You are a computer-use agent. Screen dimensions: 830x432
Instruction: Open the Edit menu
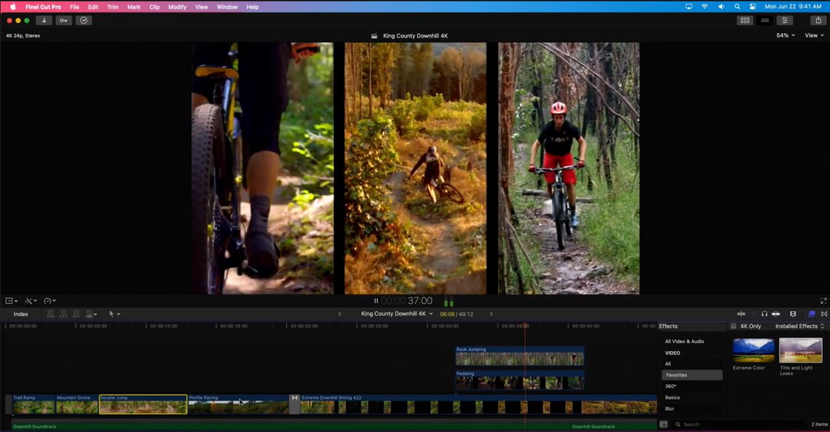(93, 6)
